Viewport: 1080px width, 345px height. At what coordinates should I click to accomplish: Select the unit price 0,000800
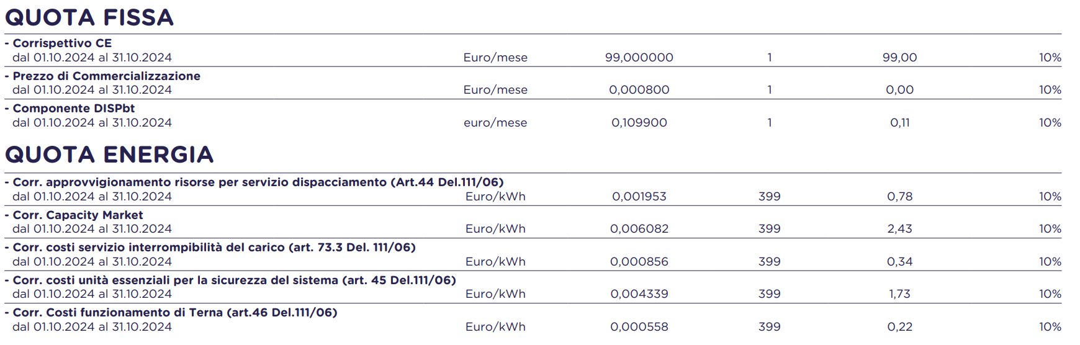[639, 90]
